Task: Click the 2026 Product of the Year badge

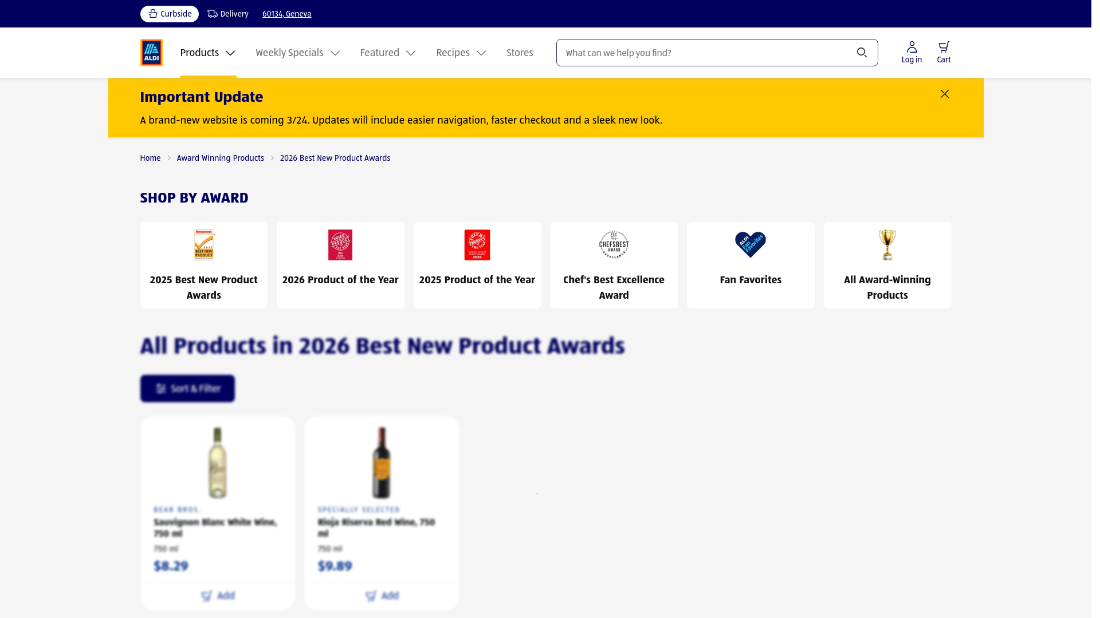Action: tap(340, 245)
